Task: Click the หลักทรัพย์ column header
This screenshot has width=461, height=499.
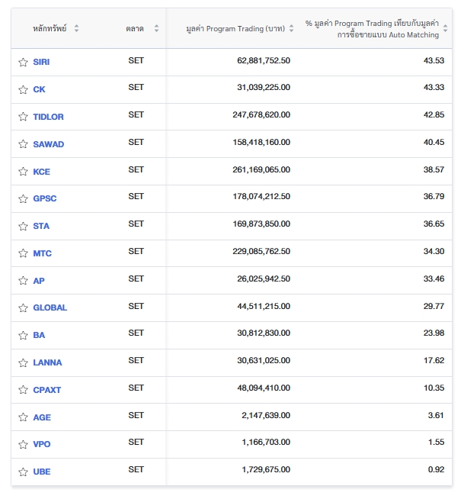Action: click(x=50, y=28)
